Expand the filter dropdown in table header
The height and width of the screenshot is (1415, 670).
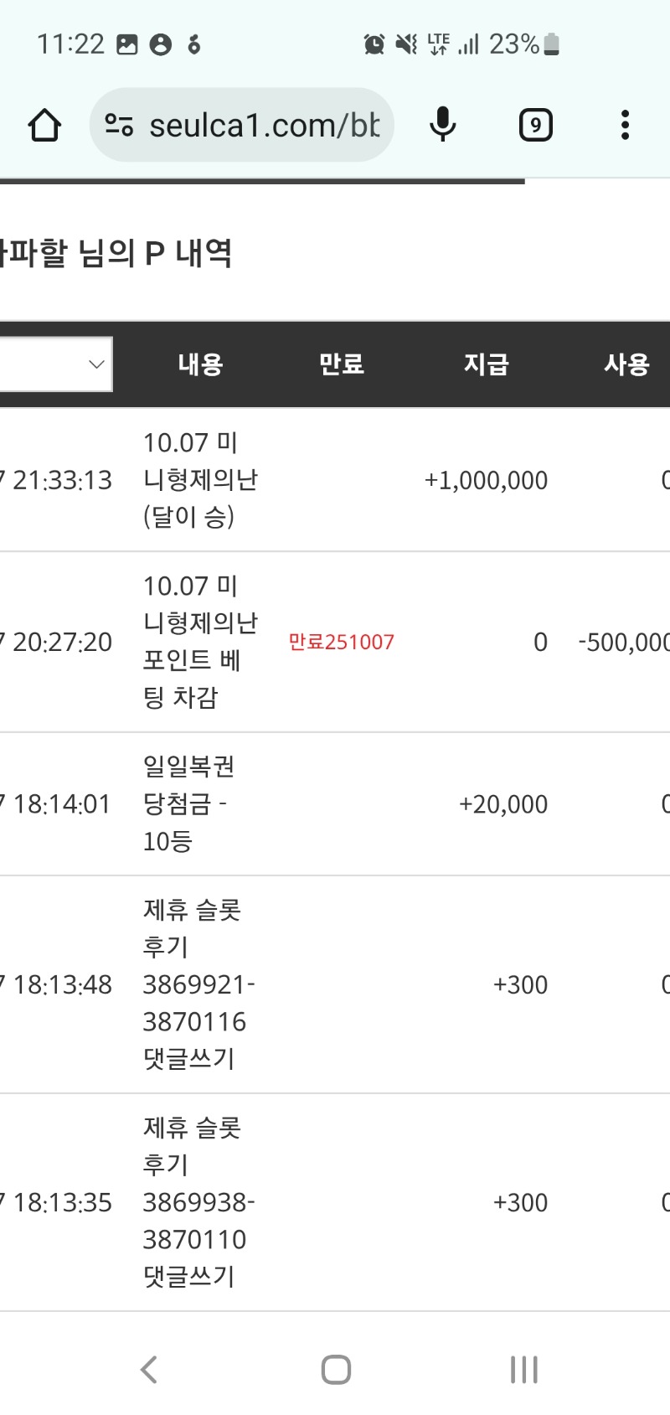[55, 364]
